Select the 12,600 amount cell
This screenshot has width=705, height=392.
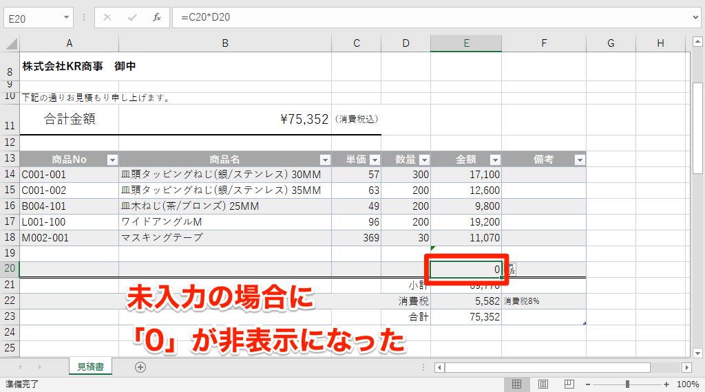[466, 190]
